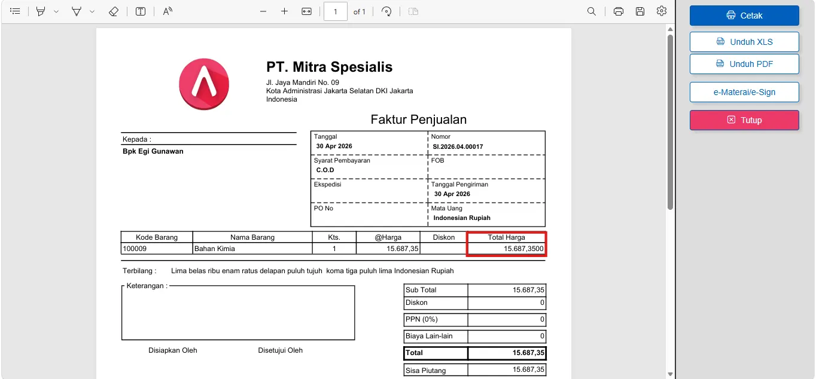Save the PDF with the diskette icon
Image resolution: width=816 pixels, height=379 pixels.
pyautogui.click(x=640, y=11)
